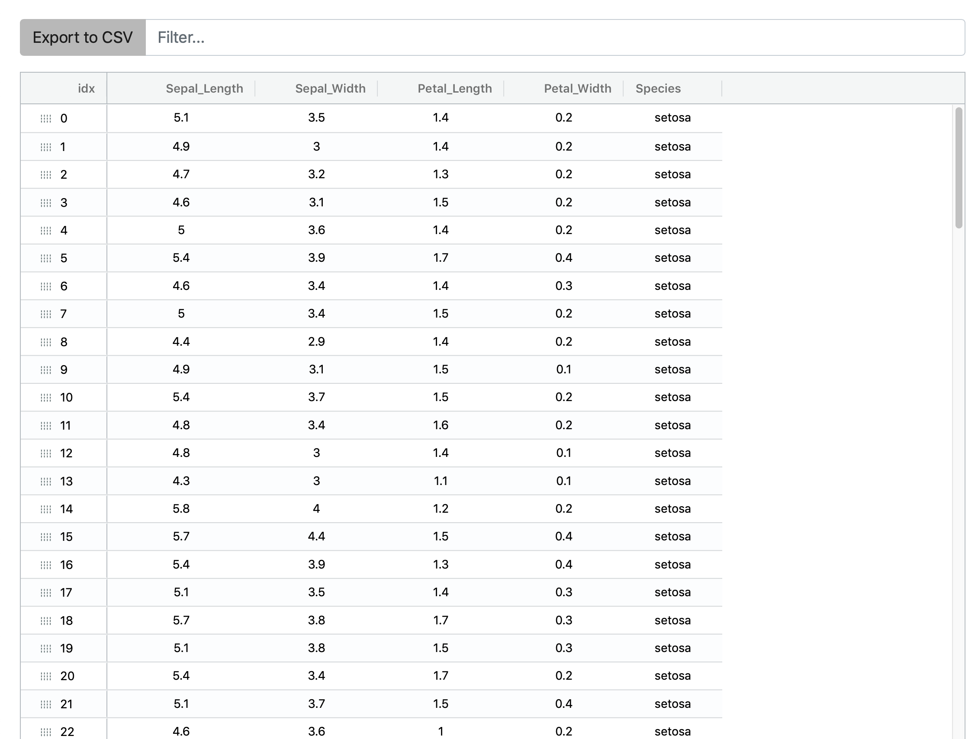This screenshot has width=978, height=739.
Task: Click the table's vertical scrollbar thumb
Action: (959, 168)
